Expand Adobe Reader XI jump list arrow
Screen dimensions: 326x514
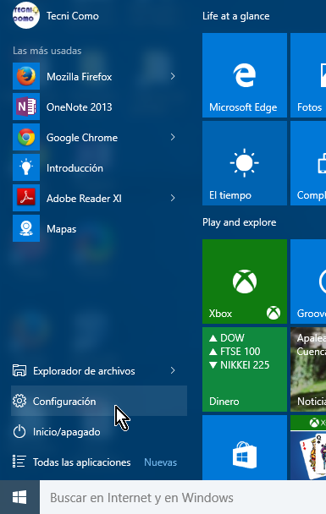point(173,198)
